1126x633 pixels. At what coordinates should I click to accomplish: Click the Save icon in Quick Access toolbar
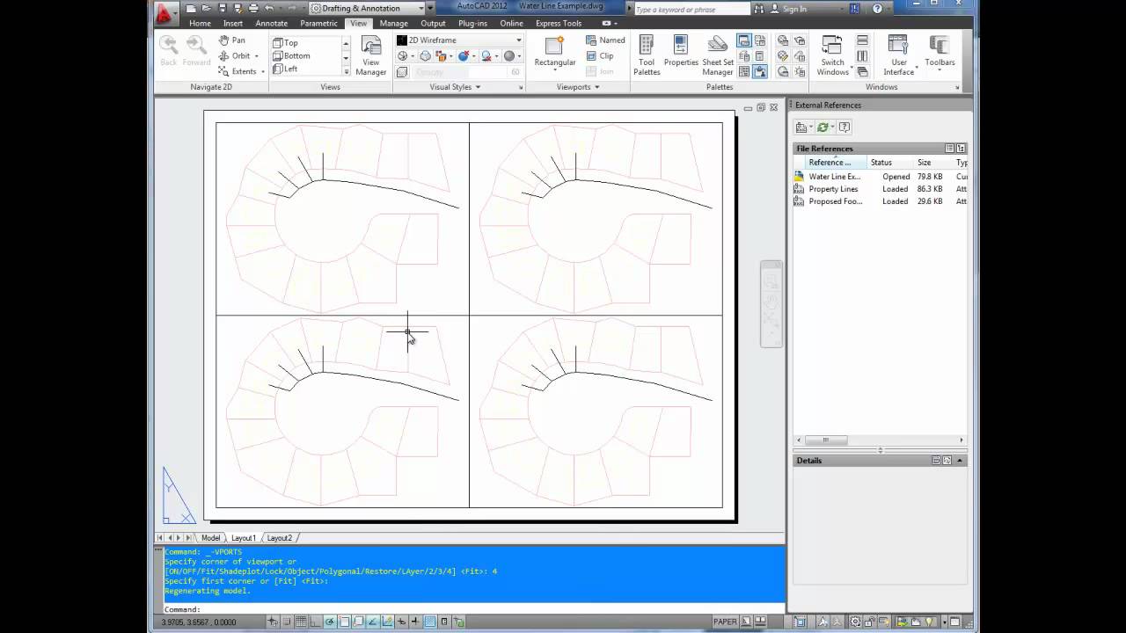tap(223, 9)
